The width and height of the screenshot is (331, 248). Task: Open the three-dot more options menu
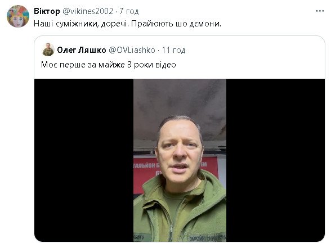320,11
